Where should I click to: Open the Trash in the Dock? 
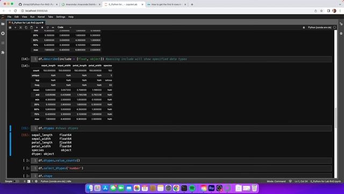pos(254,188)
